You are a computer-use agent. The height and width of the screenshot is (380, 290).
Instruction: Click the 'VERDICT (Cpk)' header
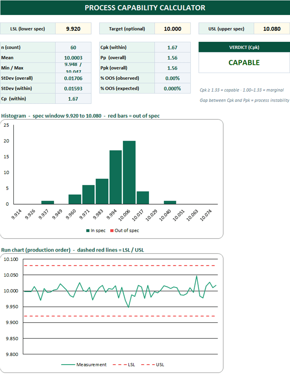244,47
